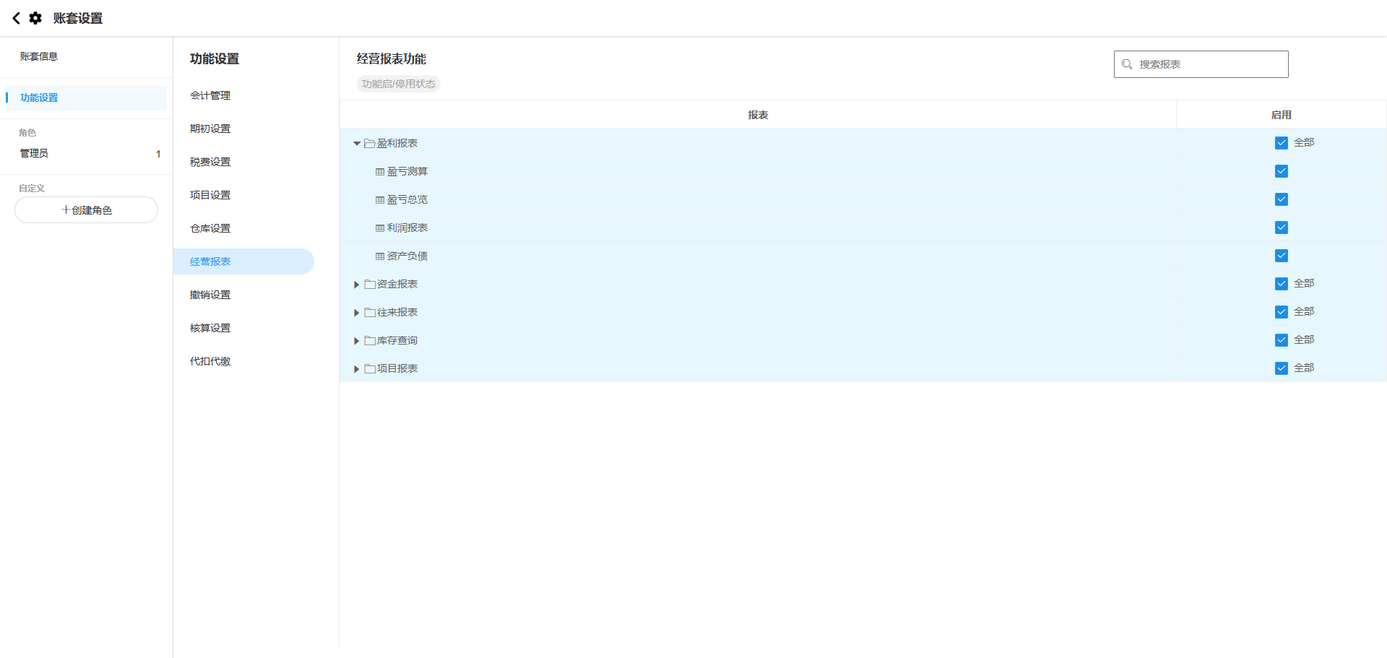This screenshot has width=1387, height=658.
Task: Expand the 资金报表 group arrow
Action: point(357,285)
